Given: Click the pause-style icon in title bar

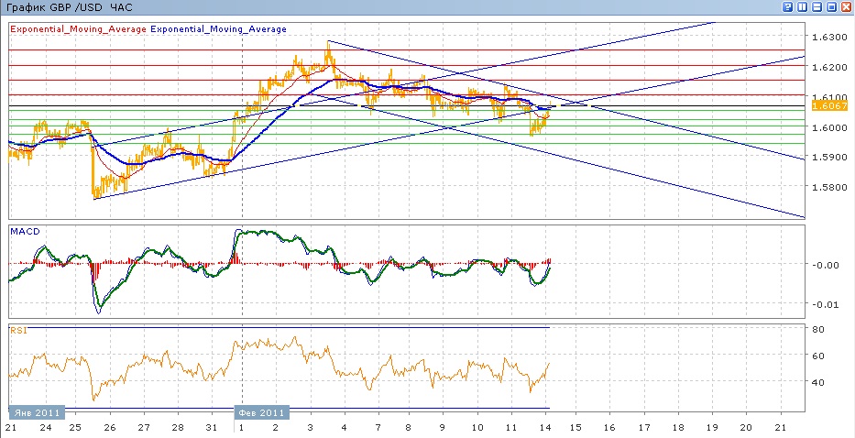Looking at the screenshot, I should click(803, 6).
